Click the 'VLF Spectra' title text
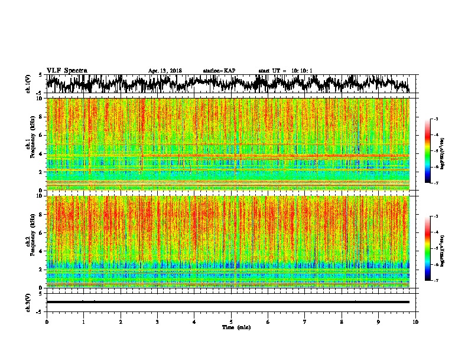Viewport: 468px width, 361px height. (67, 71)
